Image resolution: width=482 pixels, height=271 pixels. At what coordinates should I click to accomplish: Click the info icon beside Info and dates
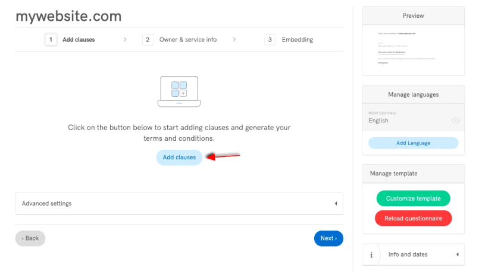[371, 254]
